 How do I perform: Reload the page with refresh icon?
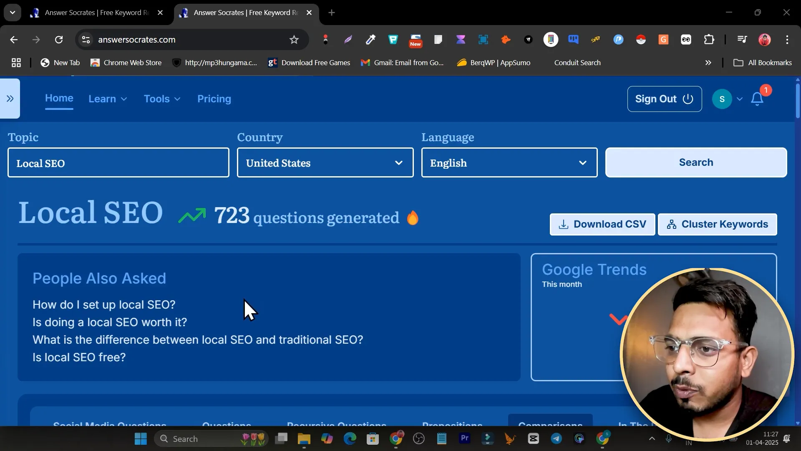point(59,40)
